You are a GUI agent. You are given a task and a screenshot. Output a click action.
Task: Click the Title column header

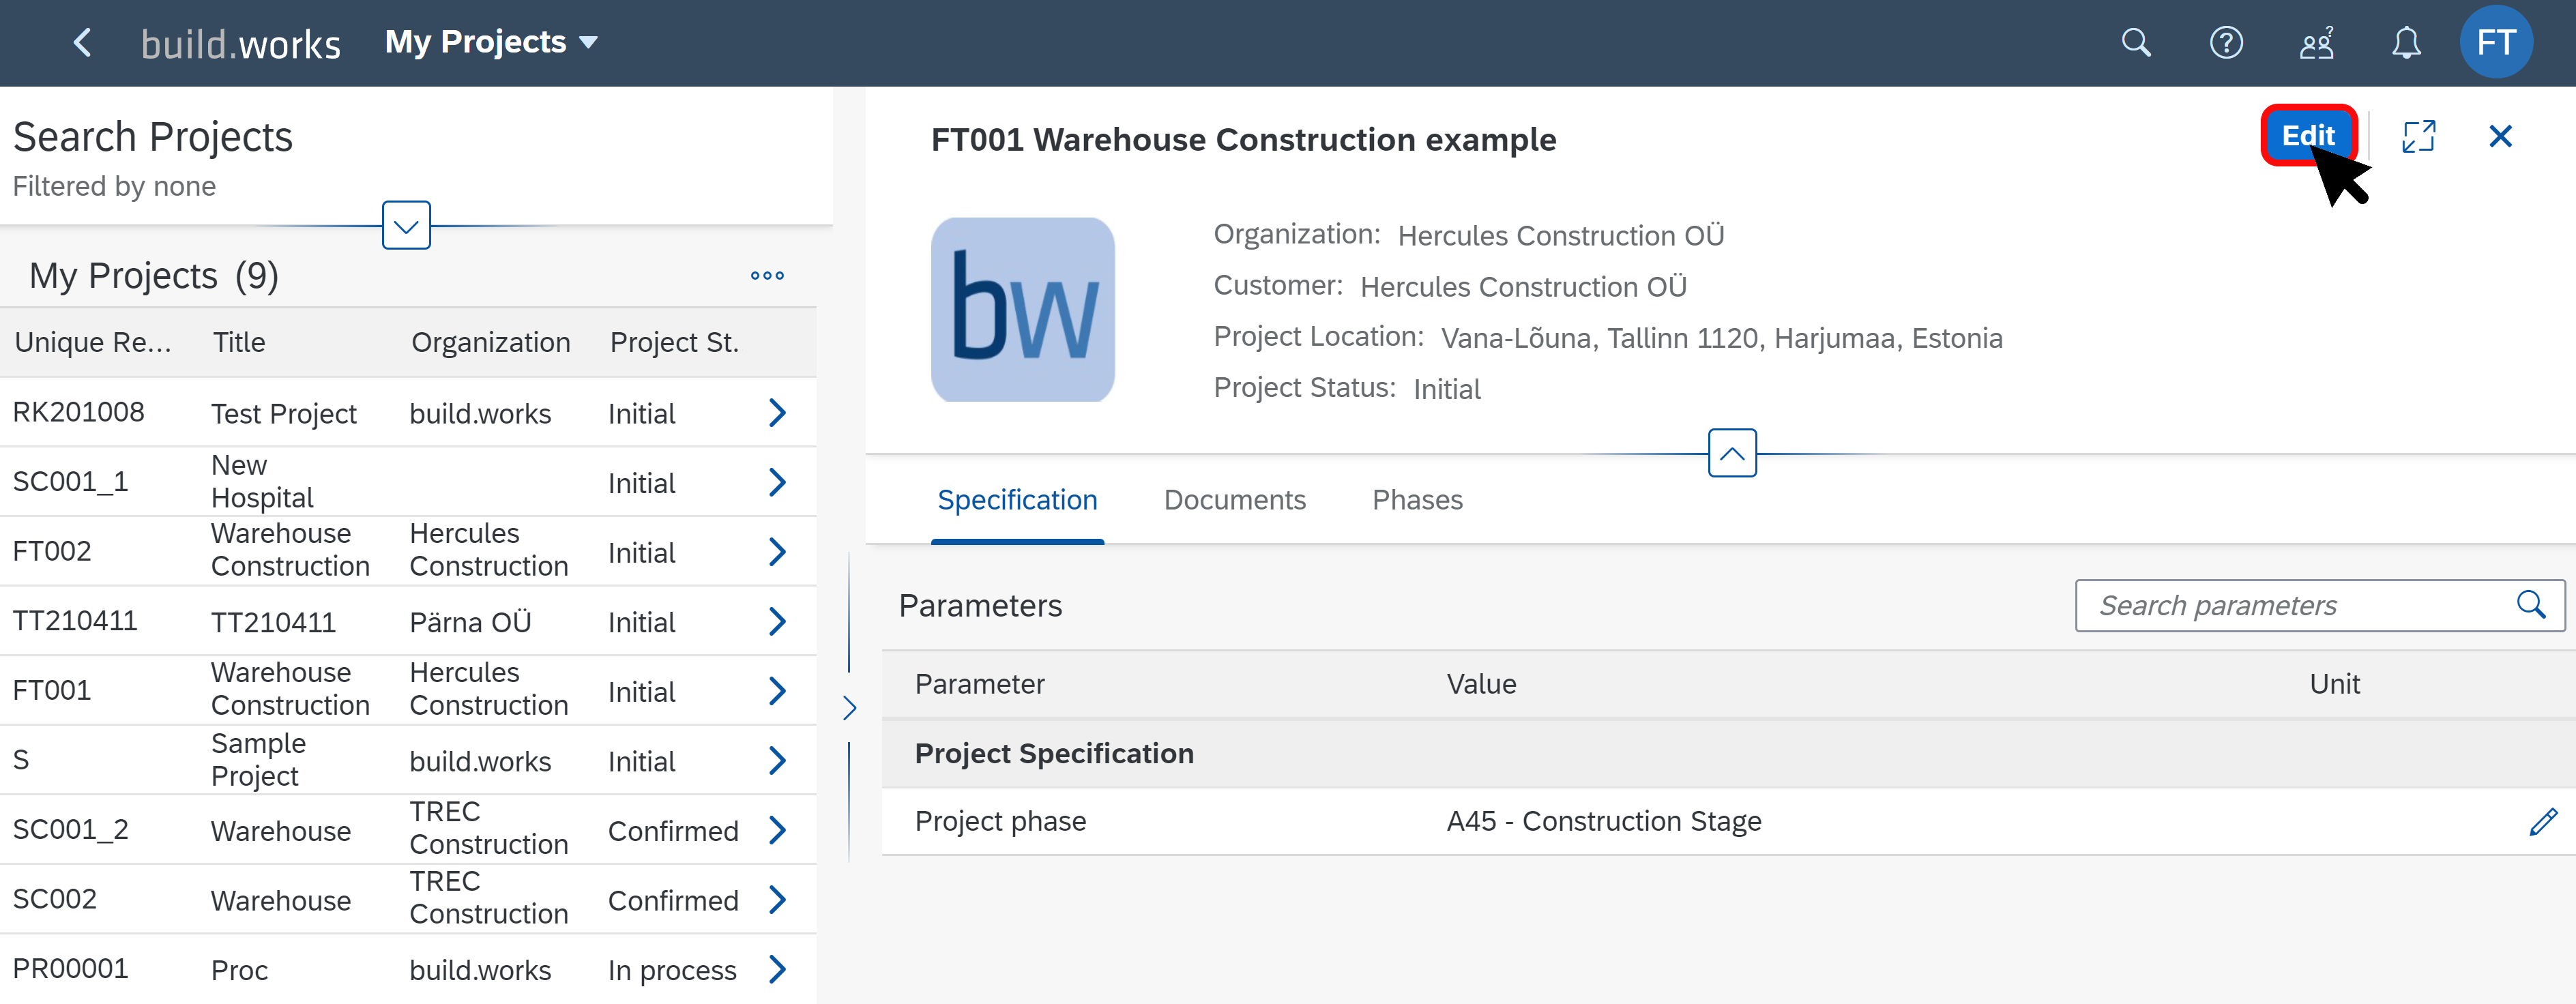[x=239, y=342]
